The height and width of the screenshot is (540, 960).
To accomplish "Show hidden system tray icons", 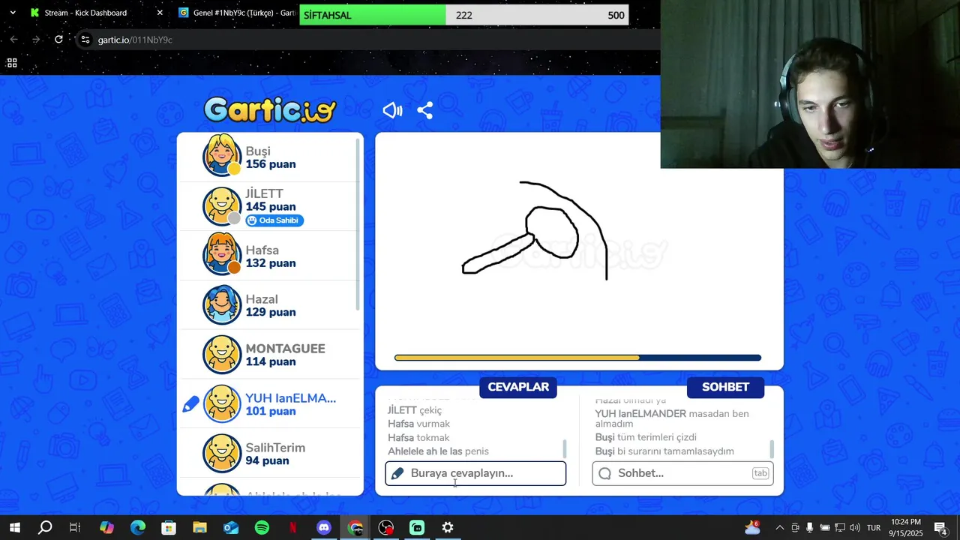I will click(x=780, y=527).
